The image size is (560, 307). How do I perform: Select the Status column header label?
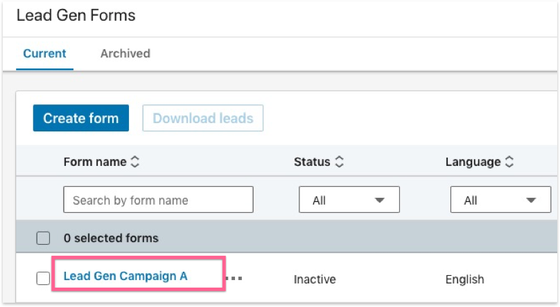(x=312, y=162)
